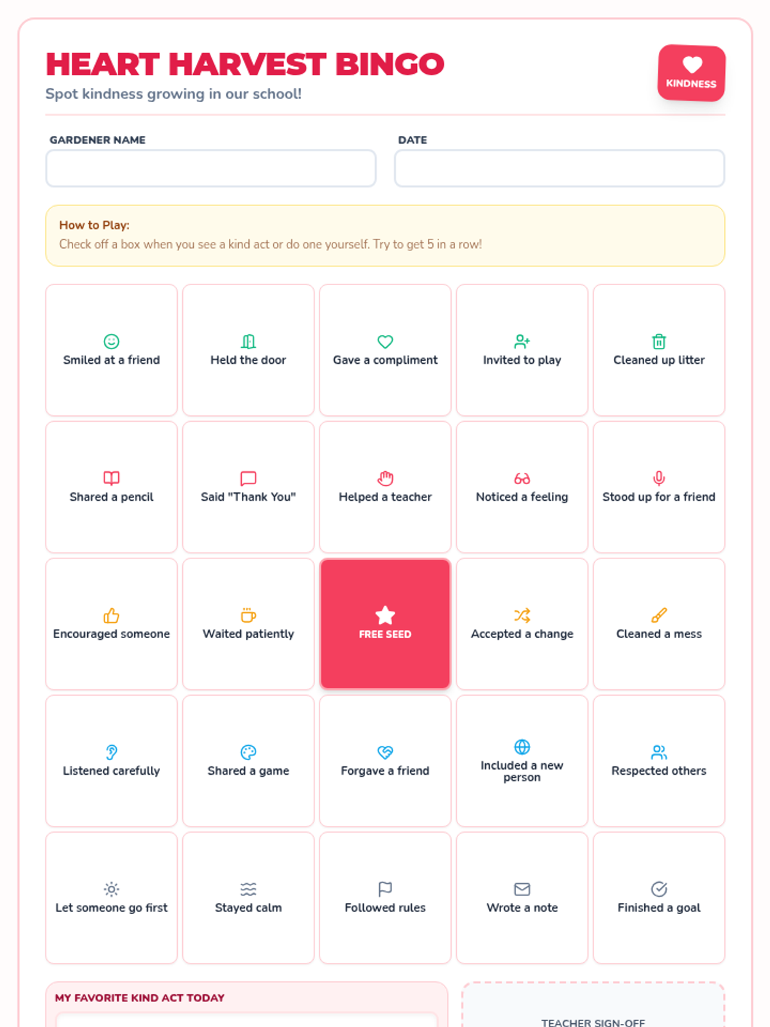Check off the Respected others square
Image resolution: width=770 pixels, height=1027 pixels.
659,761
